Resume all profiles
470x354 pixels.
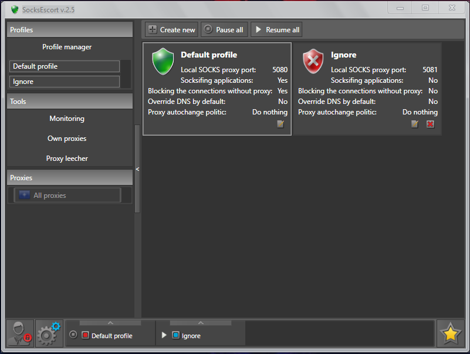tap(276, 29)
